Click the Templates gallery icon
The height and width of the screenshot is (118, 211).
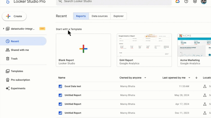[8, 71]
